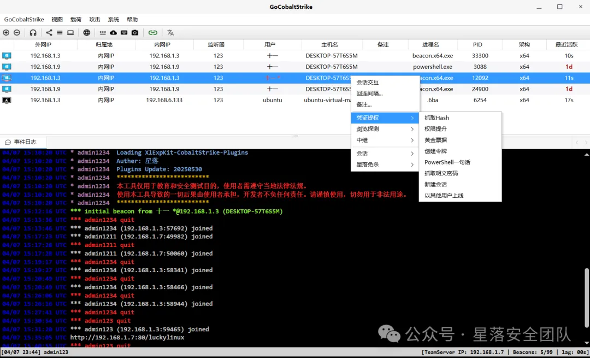Image resolution: width=590 pixels, height=358 pixels.
Task: Select 抓取明文密码 from submenu
Action: [x=460, y=173]
